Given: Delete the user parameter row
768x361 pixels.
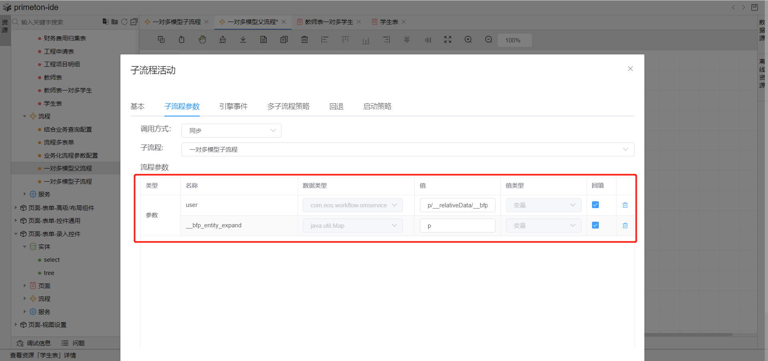Looking at the screenshot, I should tap(625, 205).
